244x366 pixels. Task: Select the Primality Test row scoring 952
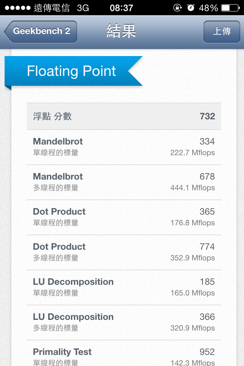click(x=124, y=356)
